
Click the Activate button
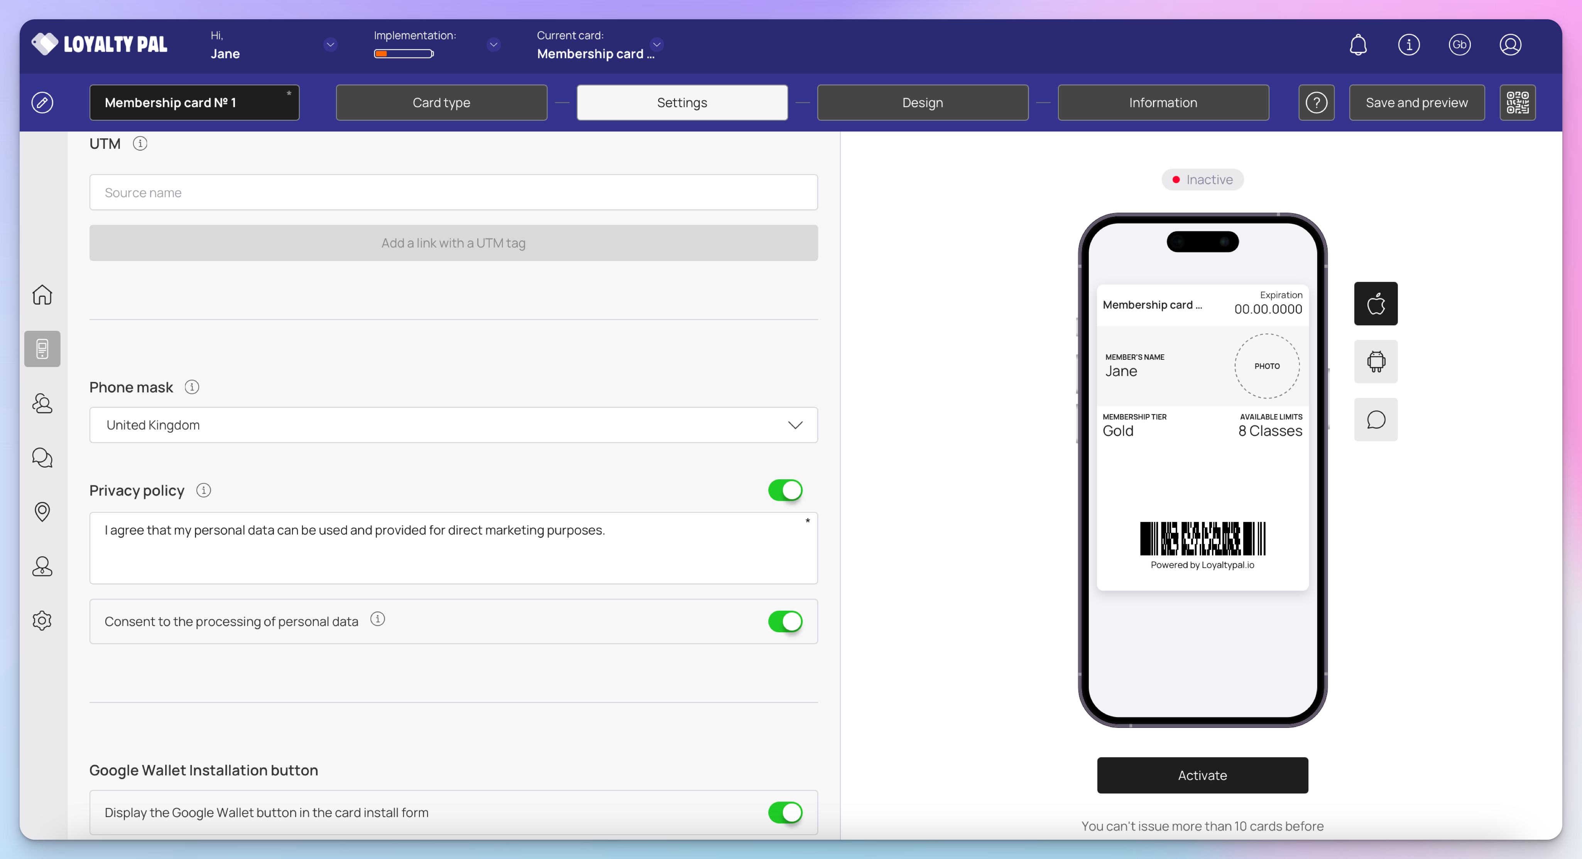(x=1202, y=775)
